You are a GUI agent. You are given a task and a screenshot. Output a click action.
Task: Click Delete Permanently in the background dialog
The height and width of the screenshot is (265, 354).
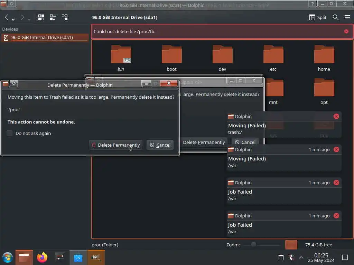tap(204, 142)
